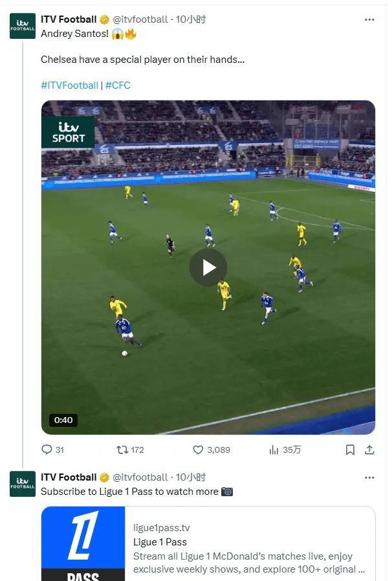The height and width of the screenshot is (581, 392).
Task: Open ITV Football profile name in first tweet
Action: point(69,19)
